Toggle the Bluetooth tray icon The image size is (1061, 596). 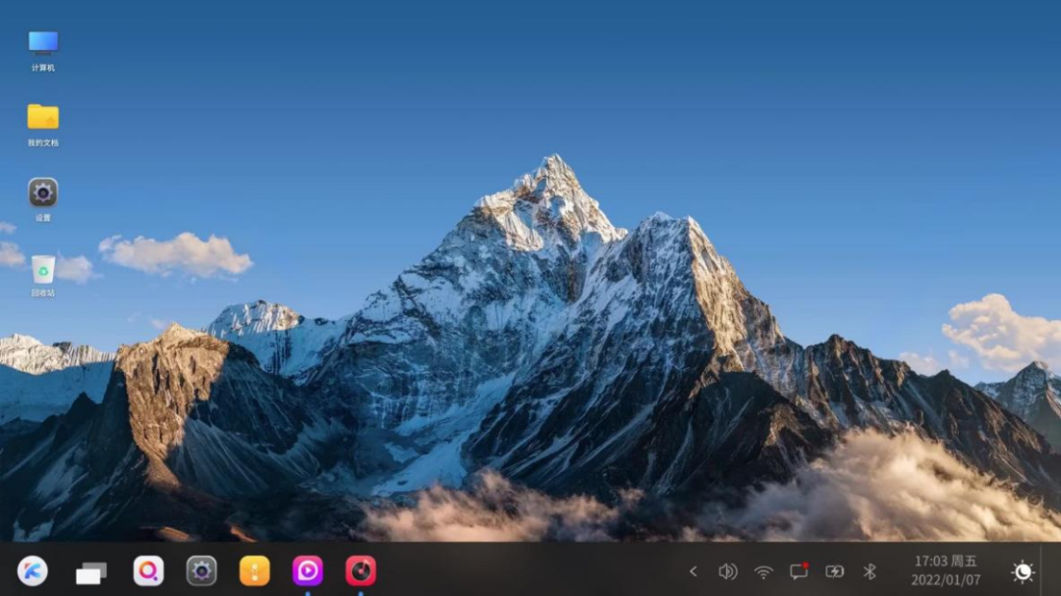pyautogui.click(x=869, y=571)
